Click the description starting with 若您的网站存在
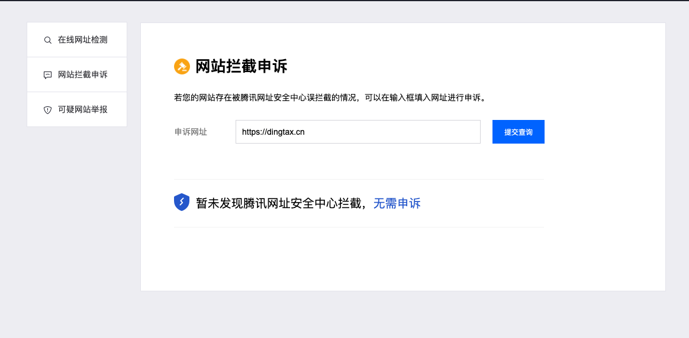 tap(330, 97)
